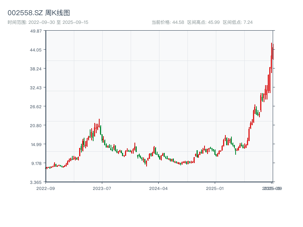Click the x-axis label 2022-09

tap(45, 188)
